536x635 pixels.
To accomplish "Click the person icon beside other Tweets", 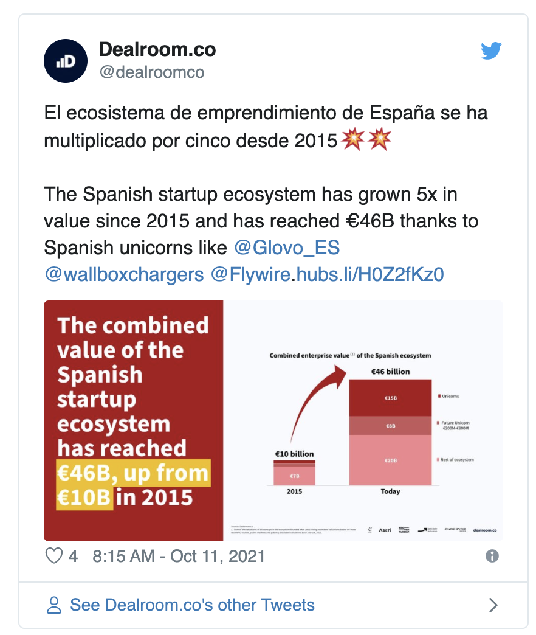I will coord(55,605).
